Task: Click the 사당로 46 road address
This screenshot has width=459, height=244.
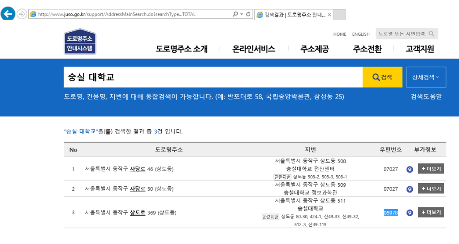Action: [x=129, y=169]
